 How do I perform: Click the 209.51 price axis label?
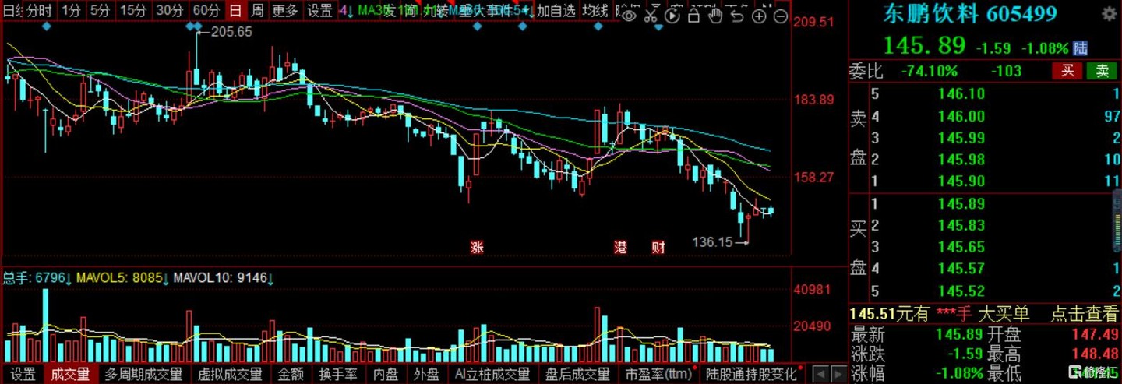coord(813,22)
